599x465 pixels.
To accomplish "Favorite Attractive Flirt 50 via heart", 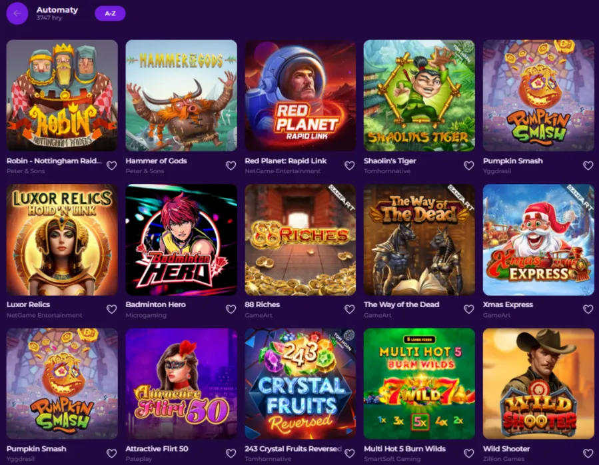I will click(x=231, y=453).
